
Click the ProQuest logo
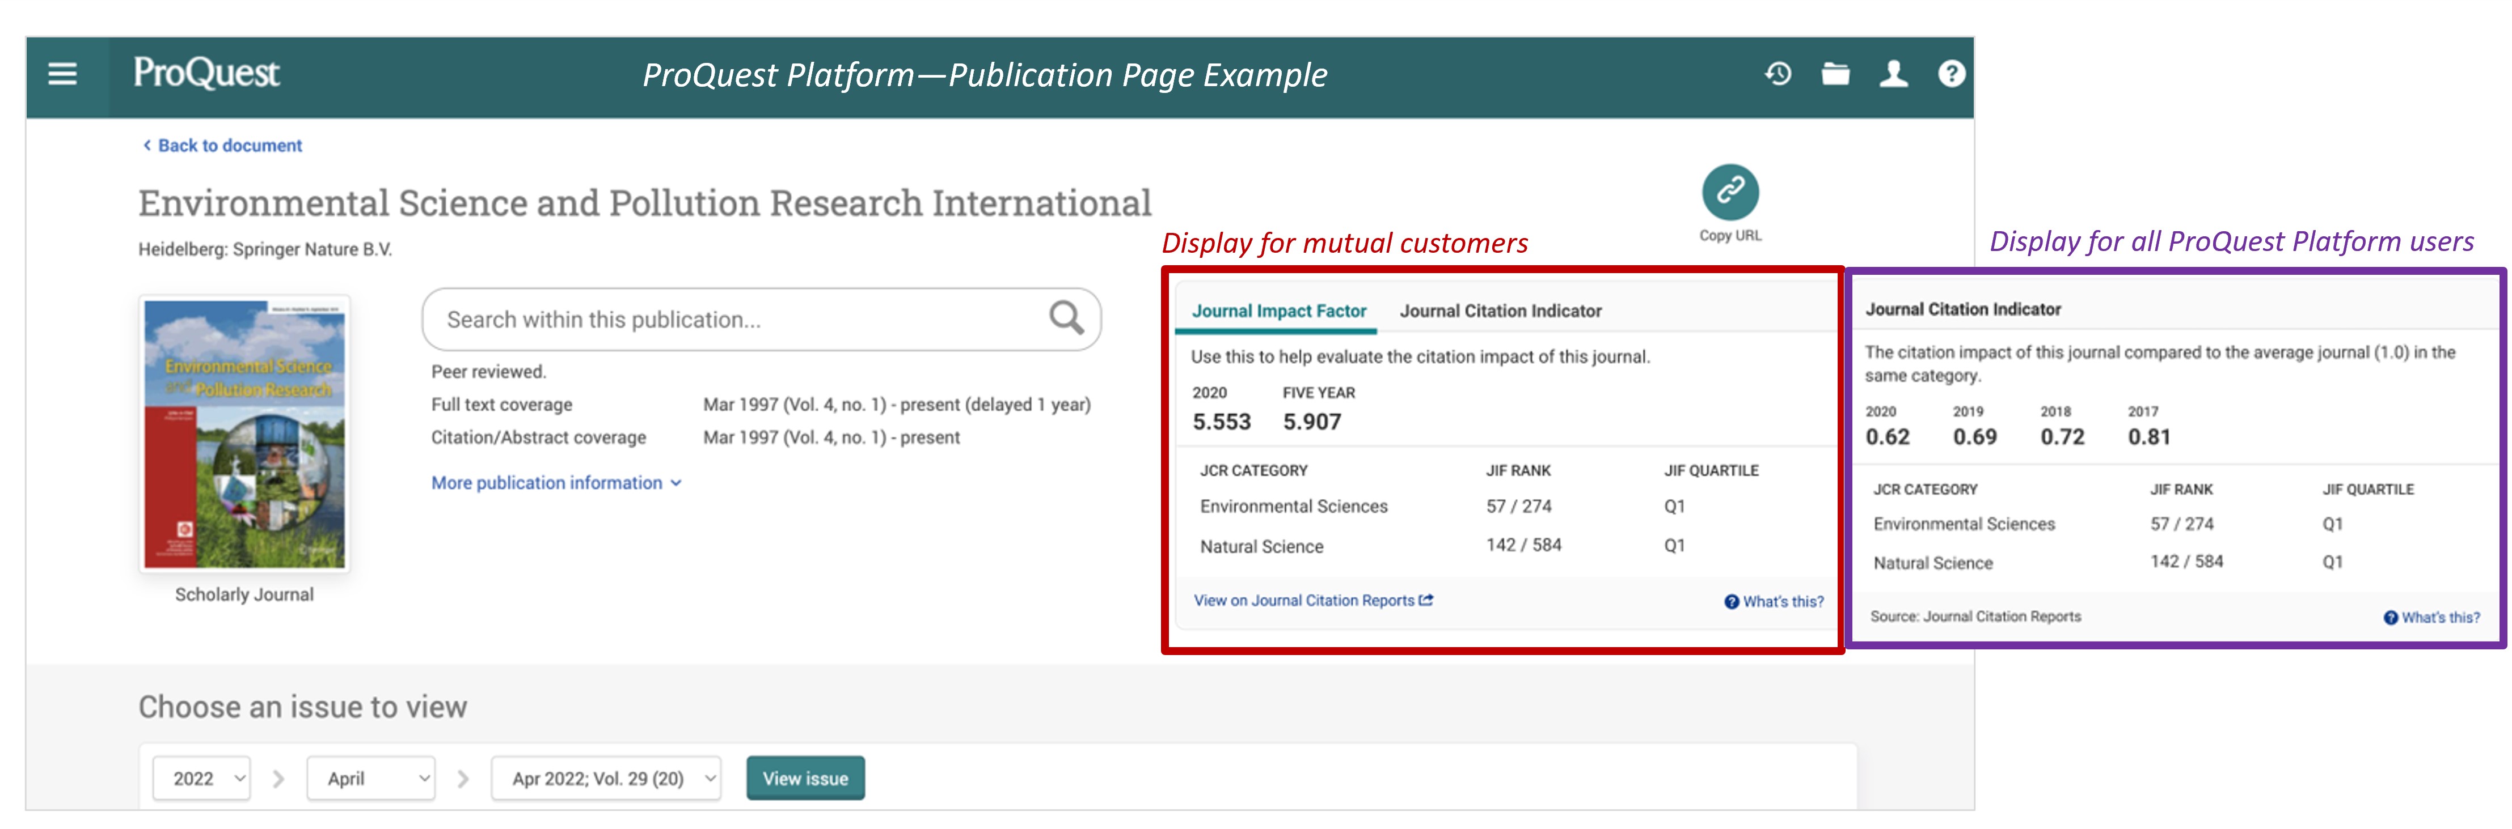point(206,73)
